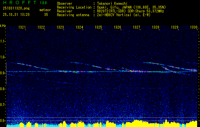Viewport: 200px width, 127px height.
Task: Click the version number 1.0.0
Action: point(43,3)
